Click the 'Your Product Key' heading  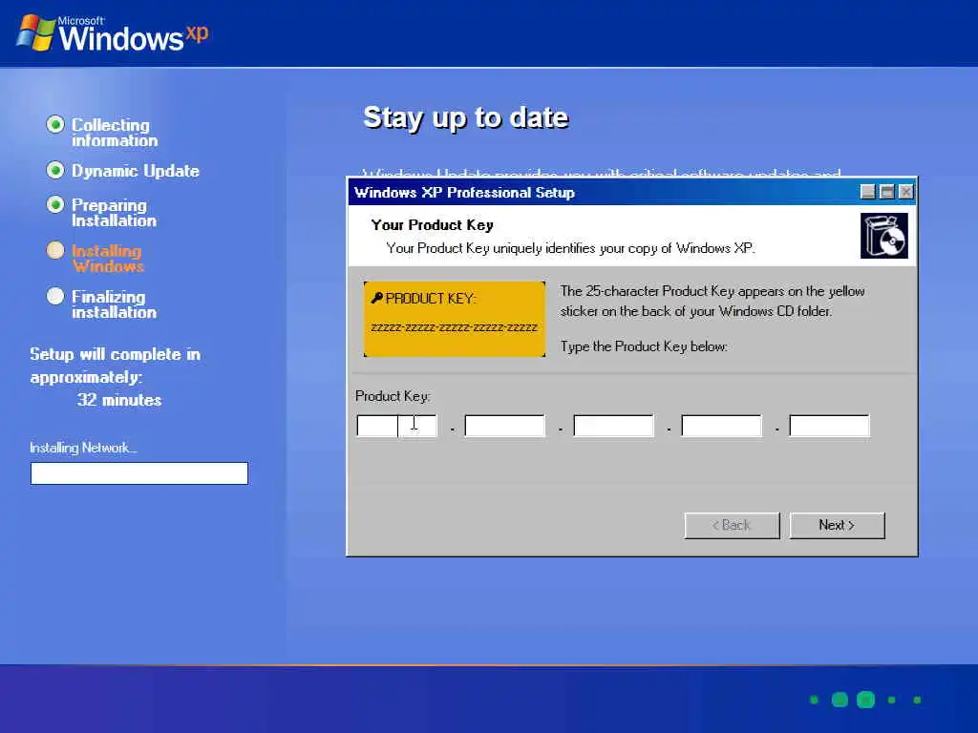pos(433,225)
